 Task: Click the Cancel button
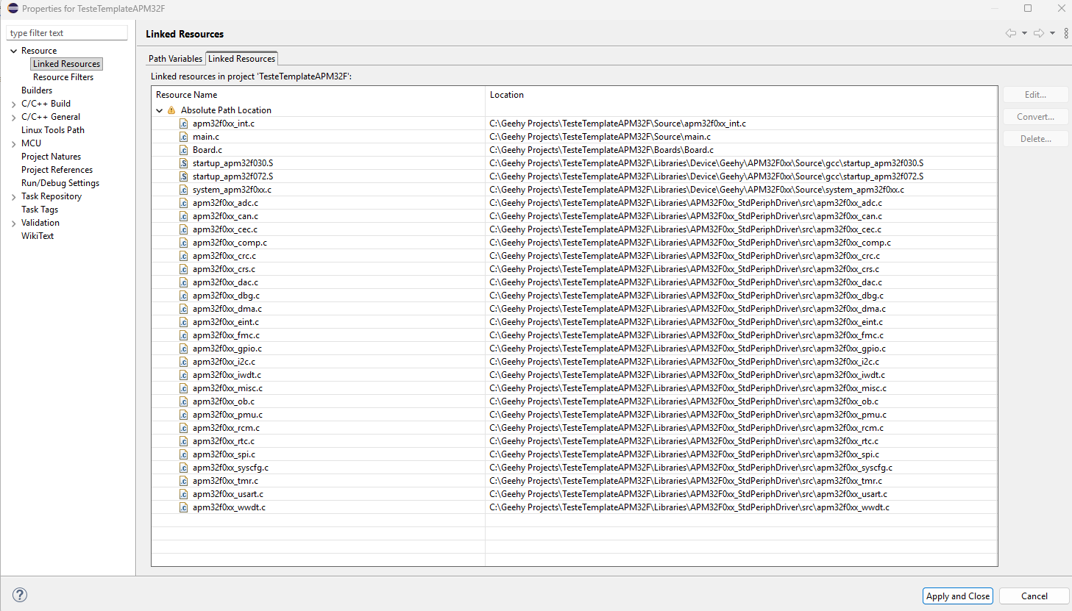click(1034, 596)
